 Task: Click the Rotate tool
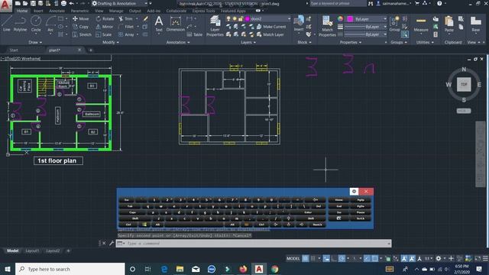(x=105, y=18)
